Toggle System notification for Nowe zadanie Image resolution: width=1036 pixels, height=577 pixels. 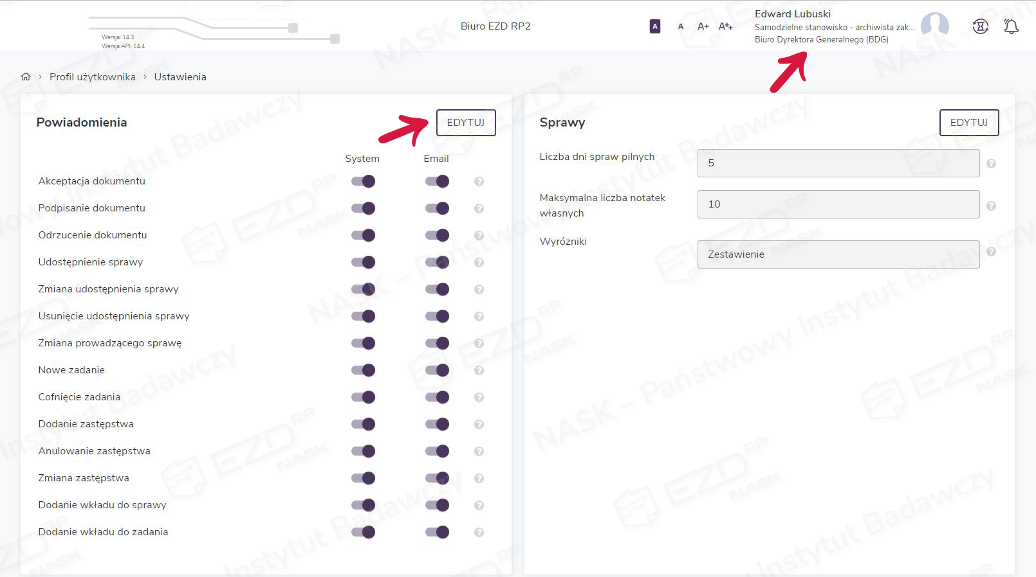(363, 371)
